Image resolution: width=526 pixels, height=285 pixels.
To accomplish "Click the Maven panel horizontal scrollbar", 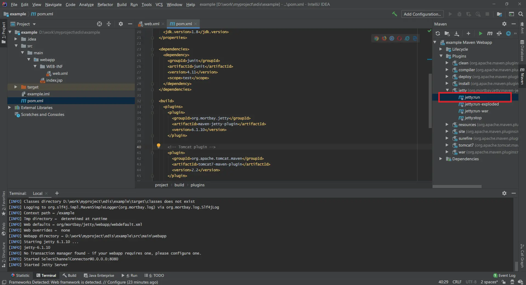I will coord(457,186).
